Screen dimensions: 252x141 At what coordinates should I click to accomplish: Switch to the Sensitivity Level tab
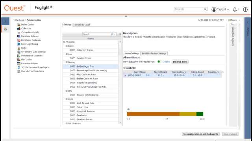pyautogui.click(x=82, y=25)
